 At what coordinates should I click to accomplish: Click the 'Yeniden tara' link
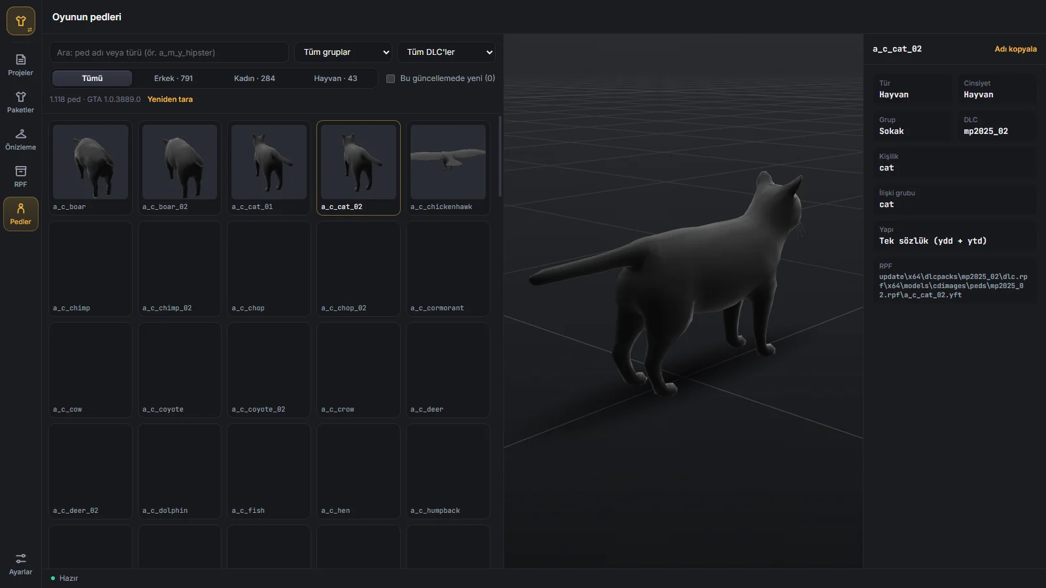[x=170, y=99]
